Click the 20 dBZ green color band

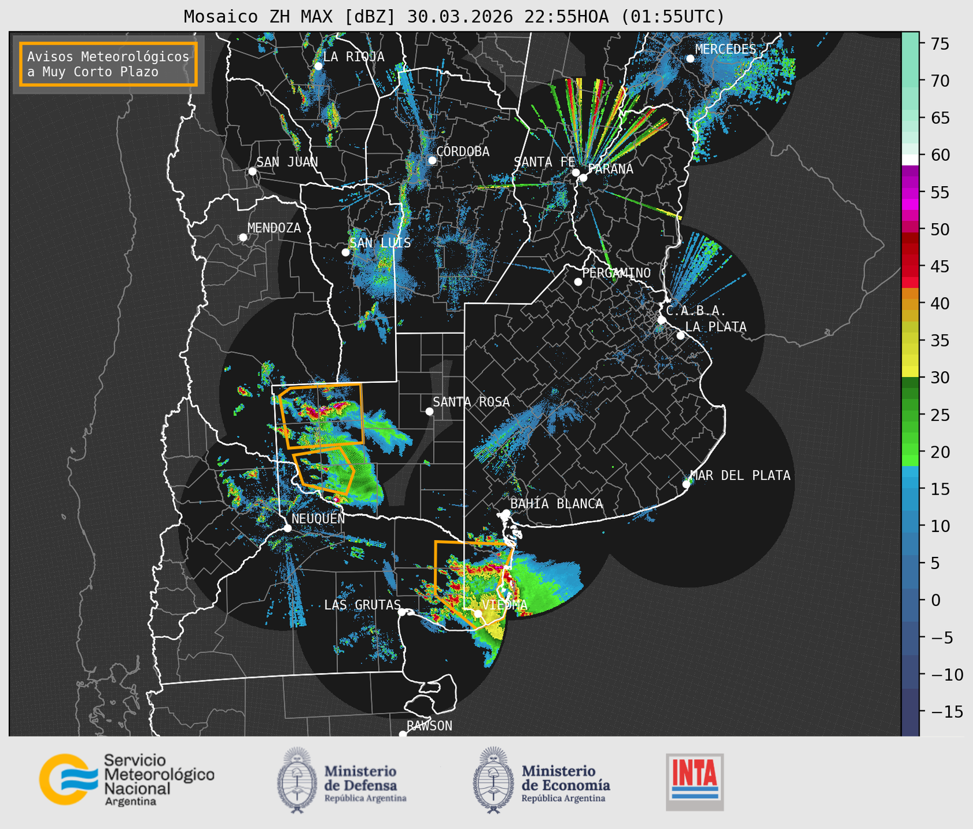click(910, 452)
